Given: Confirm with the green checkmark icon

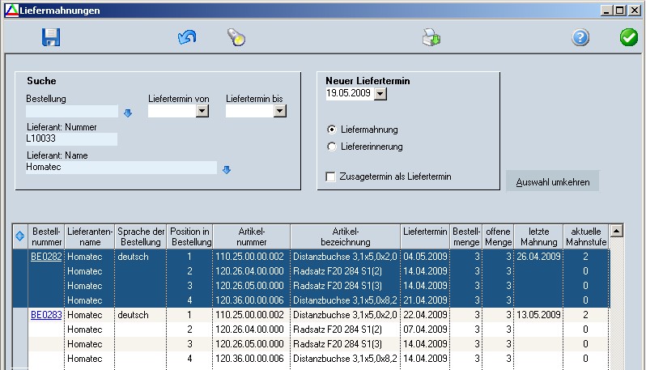Looking at the screenshot, I should (628, 37).
